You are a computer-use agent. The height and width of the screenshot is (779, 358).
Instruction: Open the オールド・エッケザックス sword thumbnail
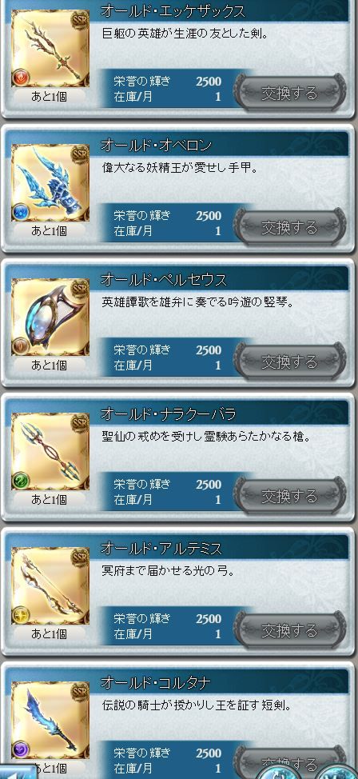pos(50,48)
